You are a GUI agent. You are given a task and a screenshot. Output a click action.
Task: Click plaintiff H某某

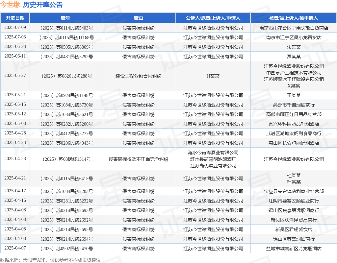(213, 76)
